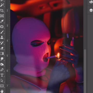Viewport: 93px width, 93px height.
Task: Select the Hand tool
Action: [2, 91]
